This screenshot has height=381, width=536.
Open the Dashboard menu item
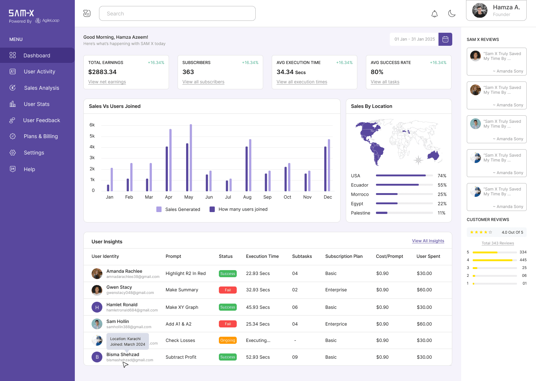pyautogui.click(x=37, y=55)
